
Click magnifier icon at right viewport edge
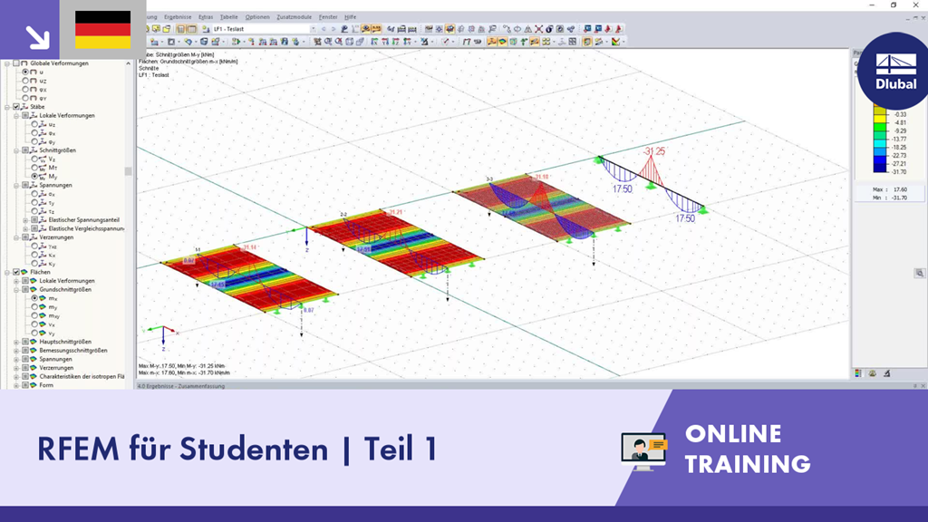[919, 274]
